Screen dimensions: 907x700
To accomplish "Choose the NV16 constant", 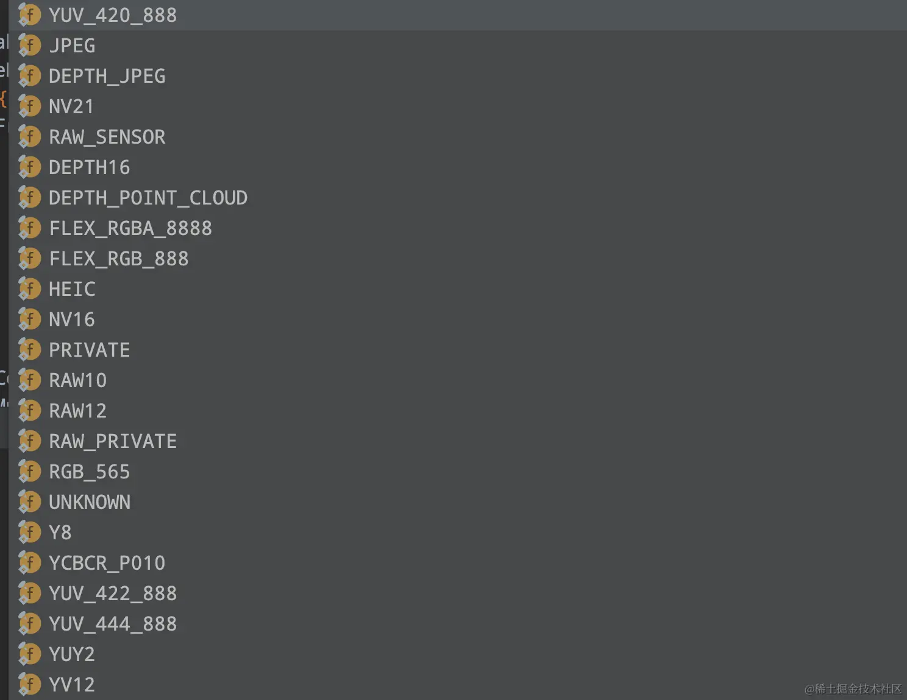I will 71,320.
